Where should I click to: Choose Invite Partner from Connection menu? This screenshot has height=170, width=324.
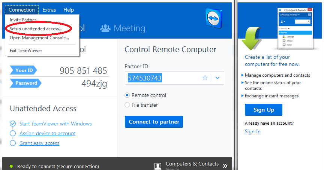(24, 20)
